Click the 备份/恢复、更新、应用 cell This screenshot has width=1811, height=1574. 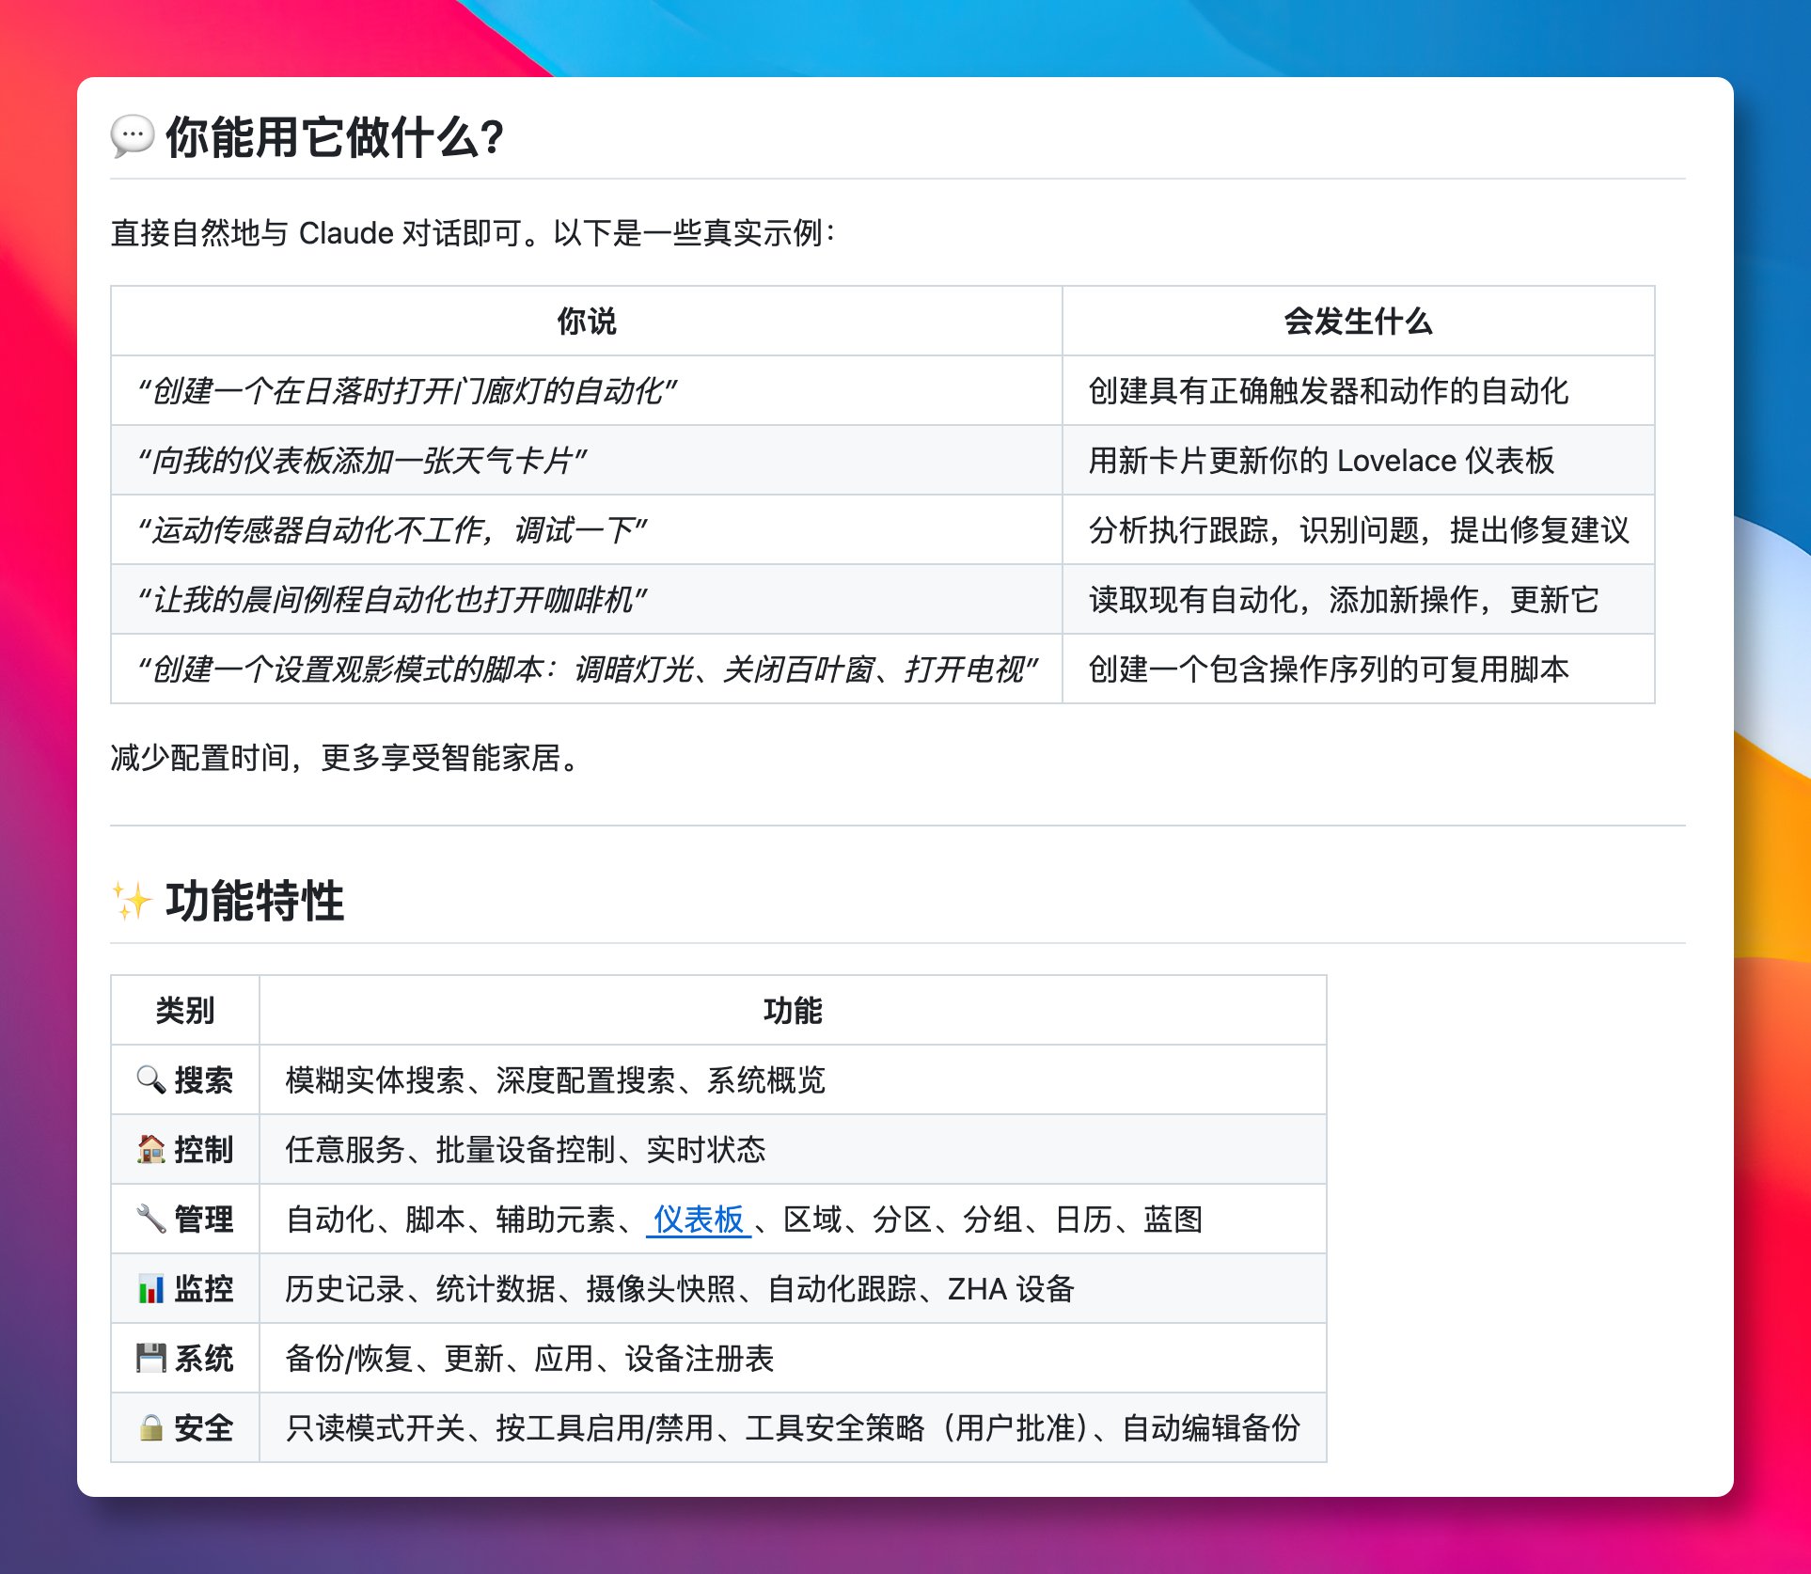point(793,1358)
